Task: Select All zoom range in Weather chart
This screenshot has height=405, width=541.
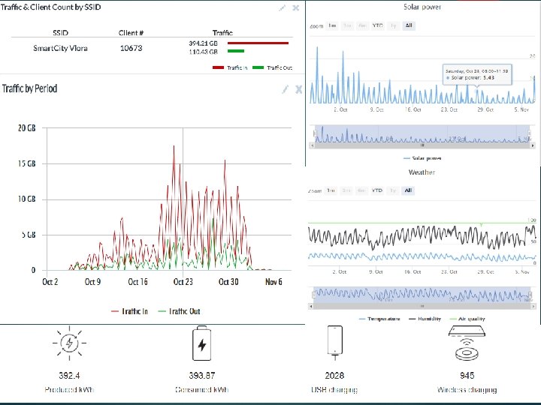Action: click(408, 190)
